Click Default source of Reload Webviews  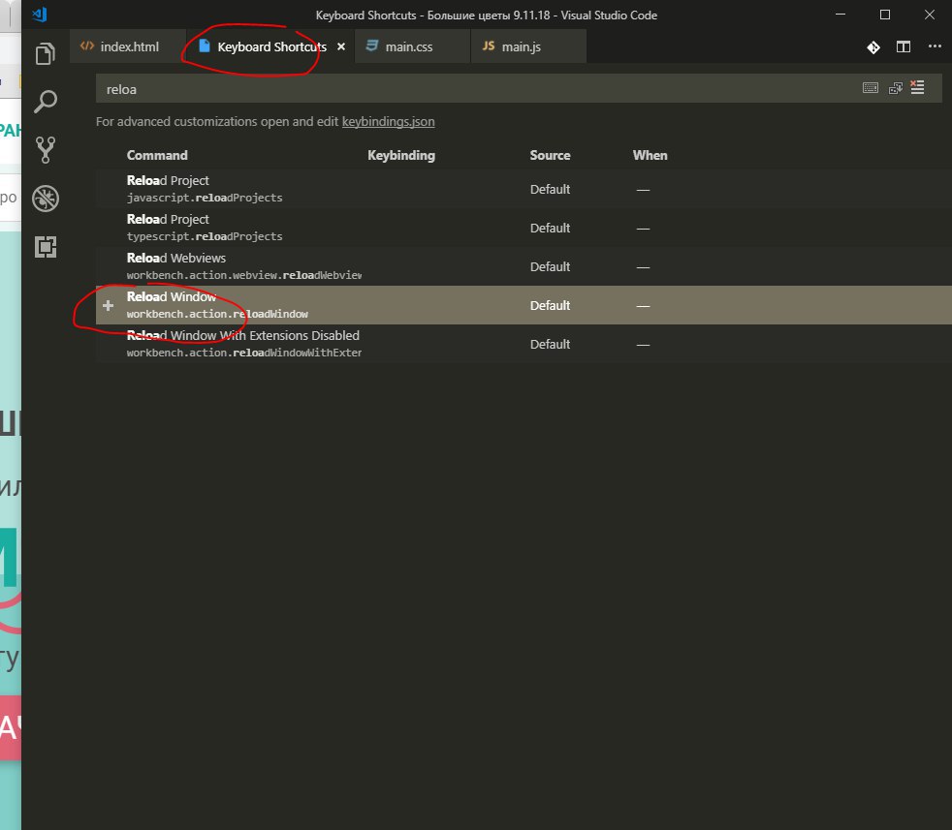pos(550,267)
